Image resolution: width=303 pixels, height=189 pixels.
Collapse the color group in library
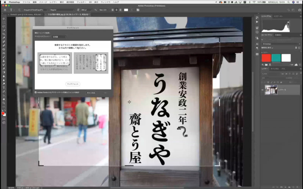262,52
